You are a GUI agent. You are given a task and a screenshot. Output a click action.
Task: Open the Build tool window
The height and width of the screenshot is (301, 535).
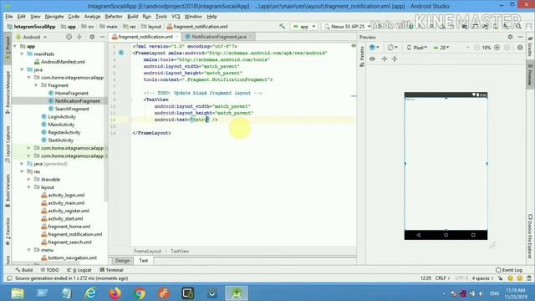(24, 270)
